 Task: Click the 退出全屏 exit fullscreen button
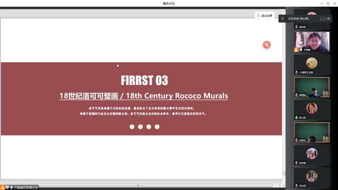pos(264,16)
